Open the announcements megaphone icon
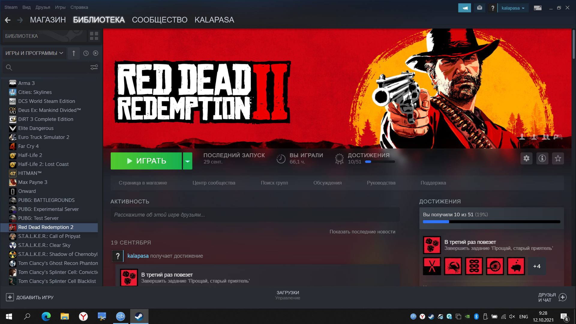This screenshot has height=324, width=576. (x=464, y=8)
